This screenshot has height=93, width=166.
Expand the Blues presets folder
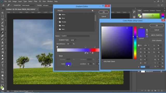pyautogui.click(x=58, y=18)
